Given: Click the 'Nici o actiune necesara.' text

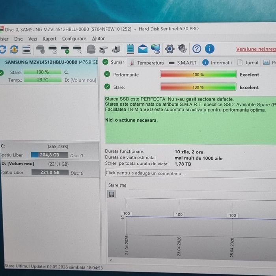Looking at the screenshot, I should click(x=131, y=120).
